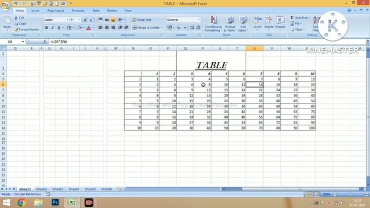Click Increase Decimal icon
Image resolution: width=370 pixels, height=208 pixels.
pyautogui.click(x=192, y=28)
